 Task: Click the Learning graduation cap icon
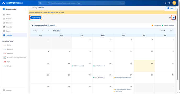[4, 35]
